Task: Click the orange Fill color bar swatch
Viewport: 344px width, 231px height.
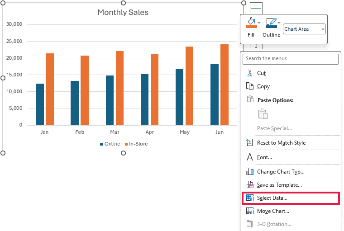Action: coord(251,27)
